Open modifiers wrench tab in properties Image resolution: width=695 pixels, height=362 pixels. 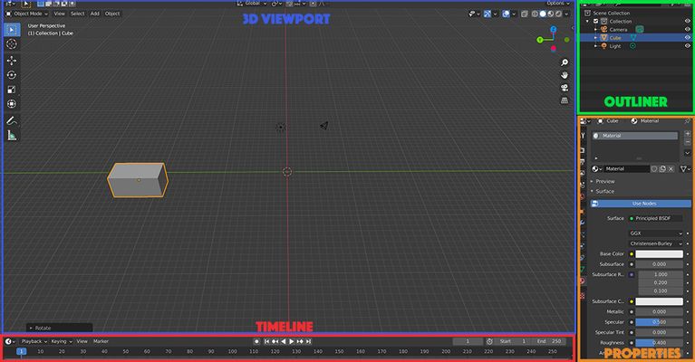tap(583, 223)
